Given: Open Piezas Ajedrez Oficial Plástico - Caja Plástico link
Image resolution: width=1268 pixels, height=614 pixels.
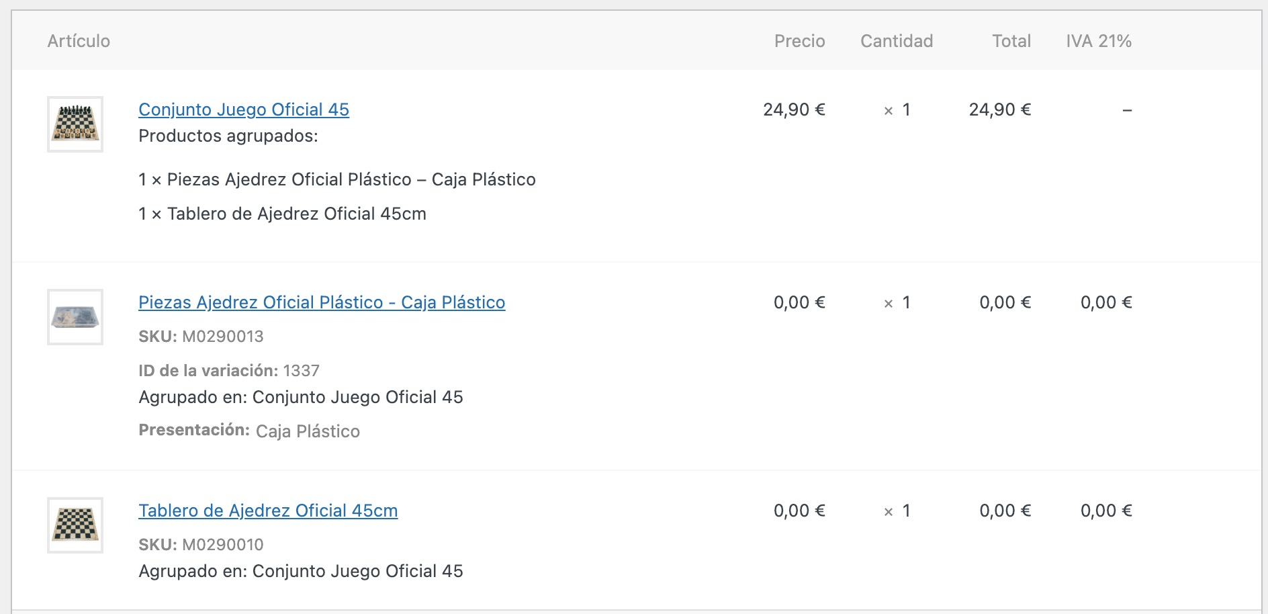Looking at the screenshot, I should pyautogui.click(x=322, y=302).
